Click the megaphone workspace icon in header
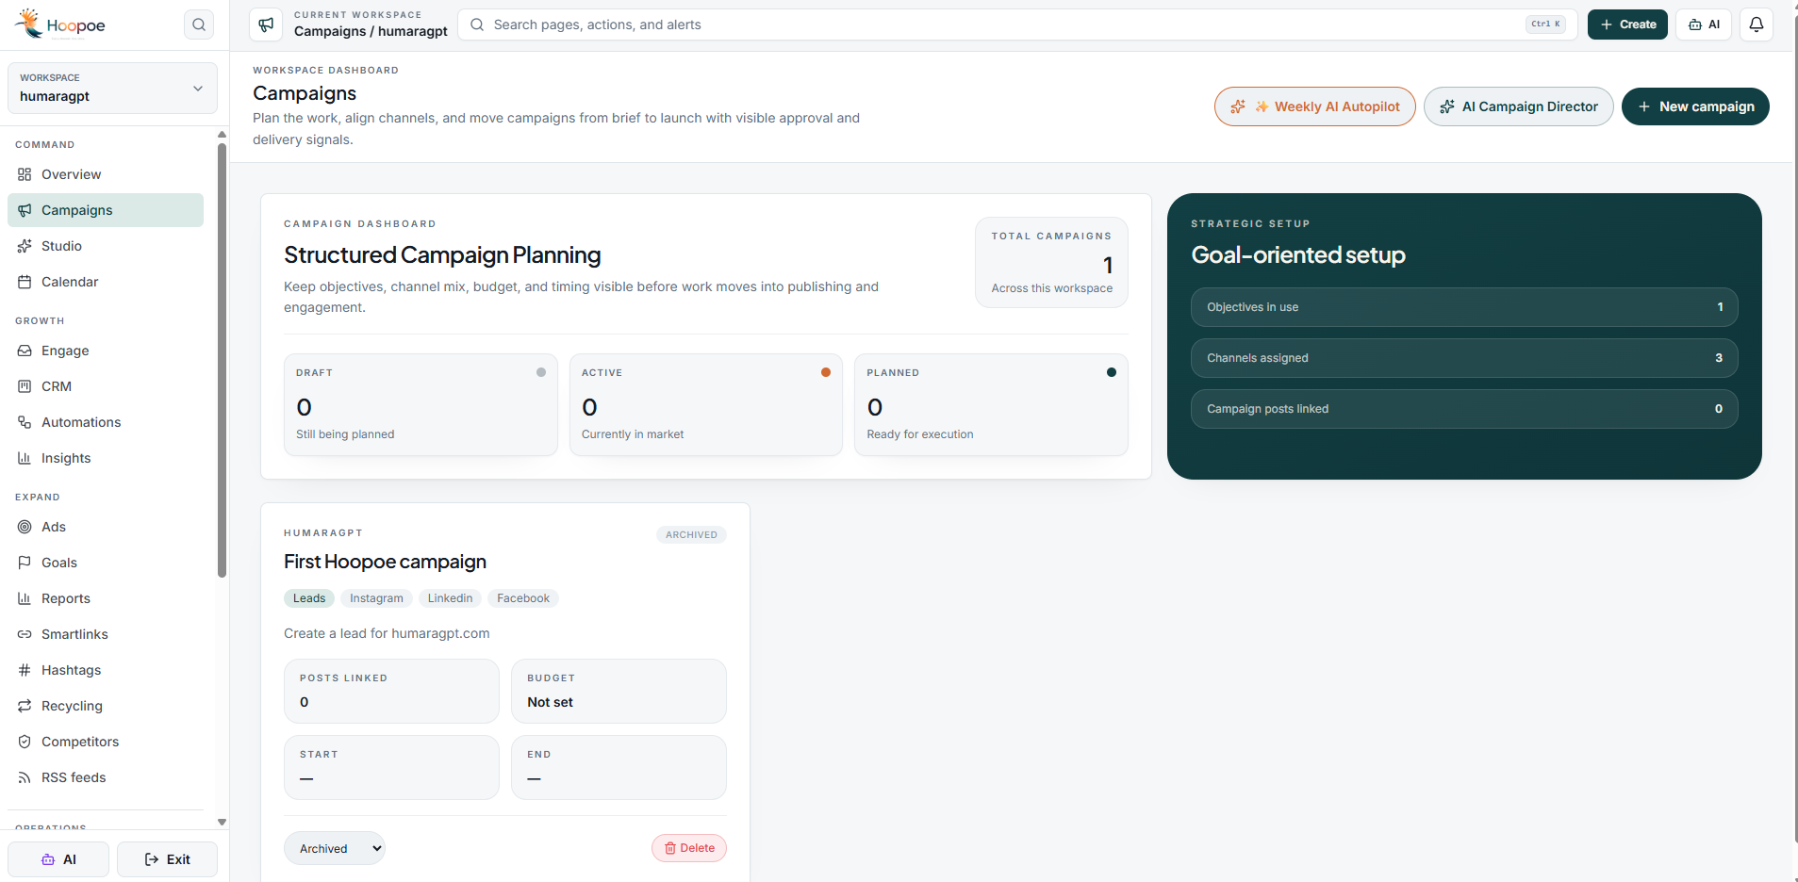Screen dimensions: 1798x882 click(267, 24)
